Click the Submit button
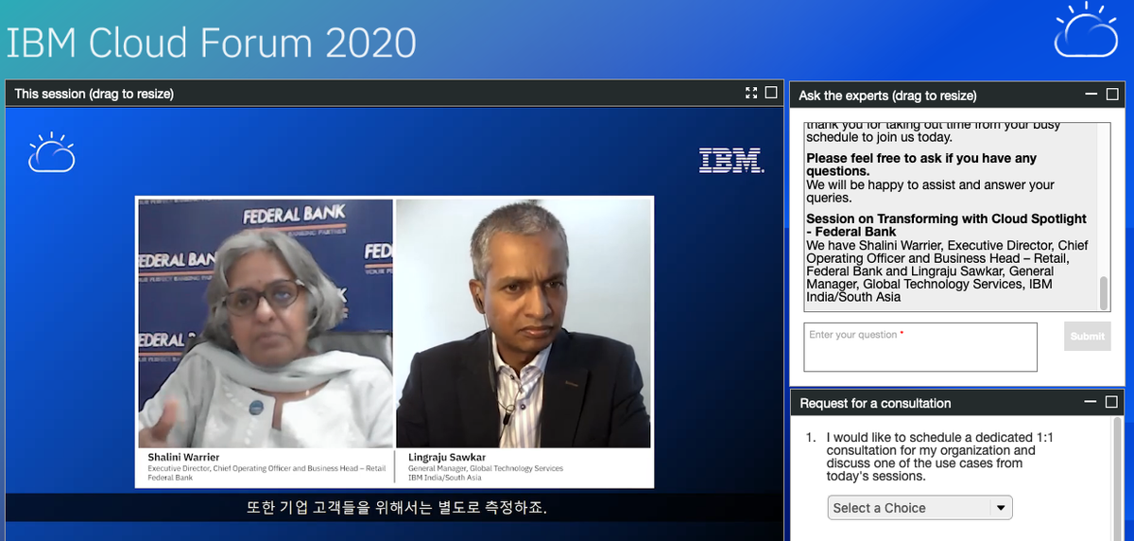Screen dimensions: 1134x541 (x=1088, y=337)
